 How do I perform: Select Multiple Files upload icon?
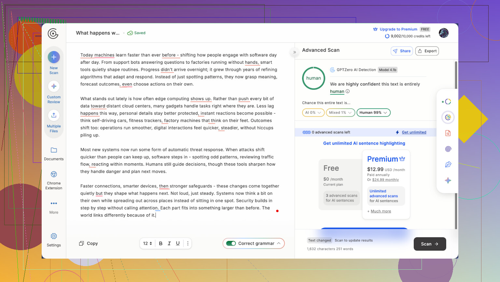coord(54,115)
